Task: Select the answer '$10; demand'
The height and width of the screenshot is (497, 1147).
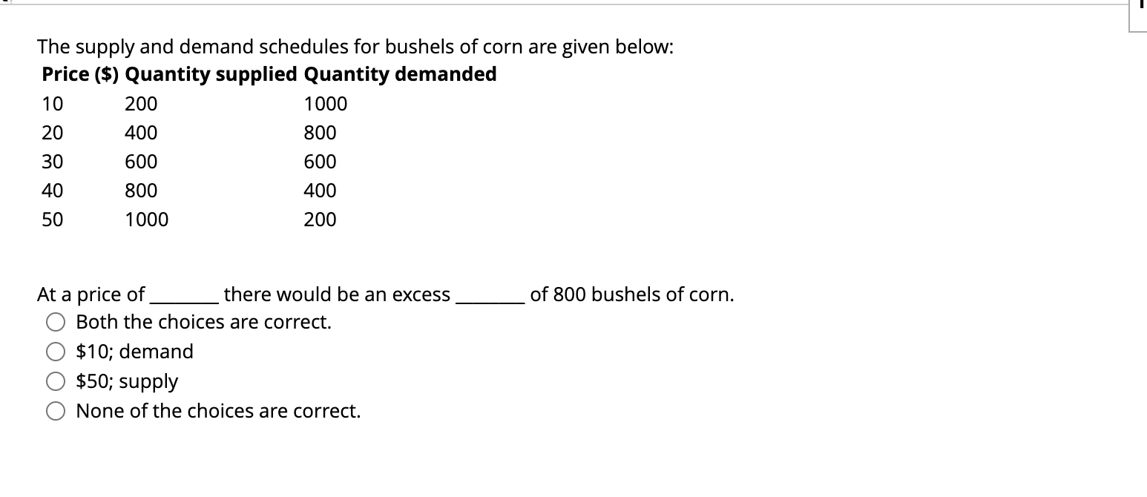Action: [x=134, y=351]
